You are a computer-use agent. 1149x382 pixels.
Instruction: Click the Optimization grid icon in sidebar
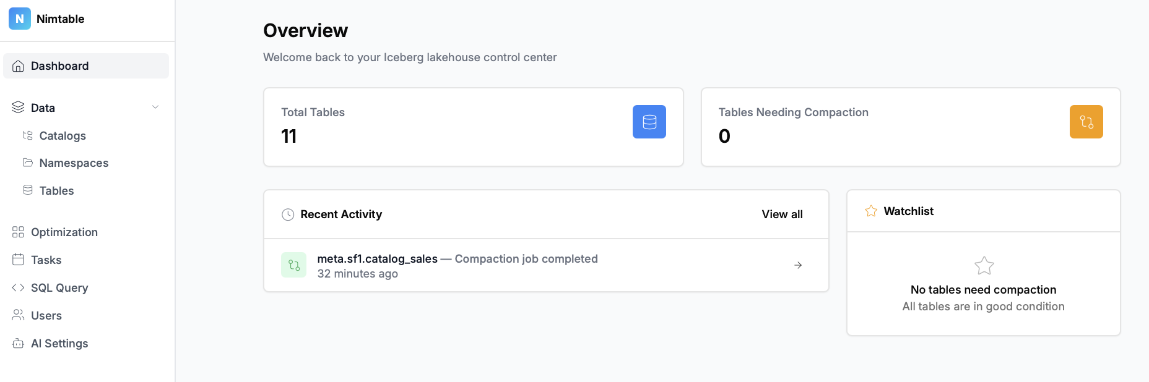tap(18, 232)
